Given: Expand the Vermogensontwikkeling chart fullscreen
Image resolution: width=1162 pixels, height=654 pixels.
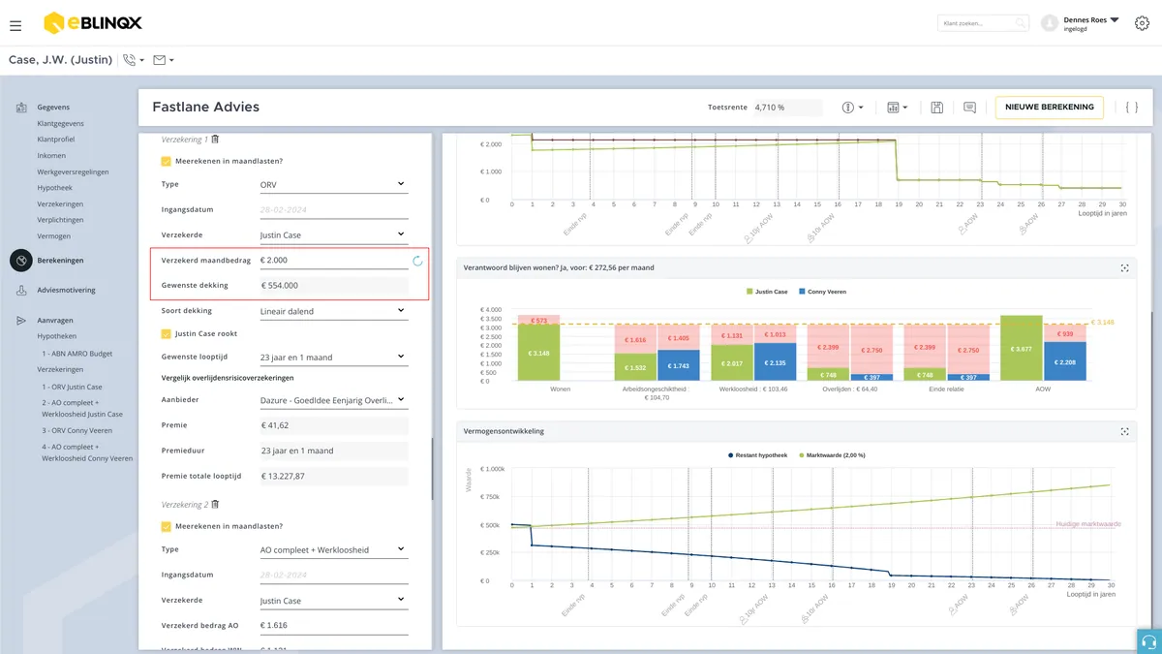Looking at the screenshot, I should pos(1124,431).
